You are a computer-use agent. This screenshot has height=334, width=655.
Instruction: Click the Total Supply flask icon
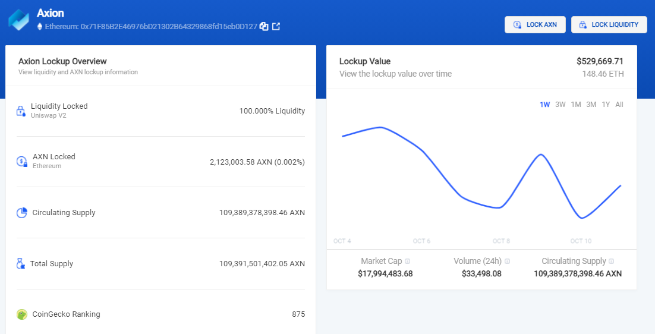click(x=20, y=263)
